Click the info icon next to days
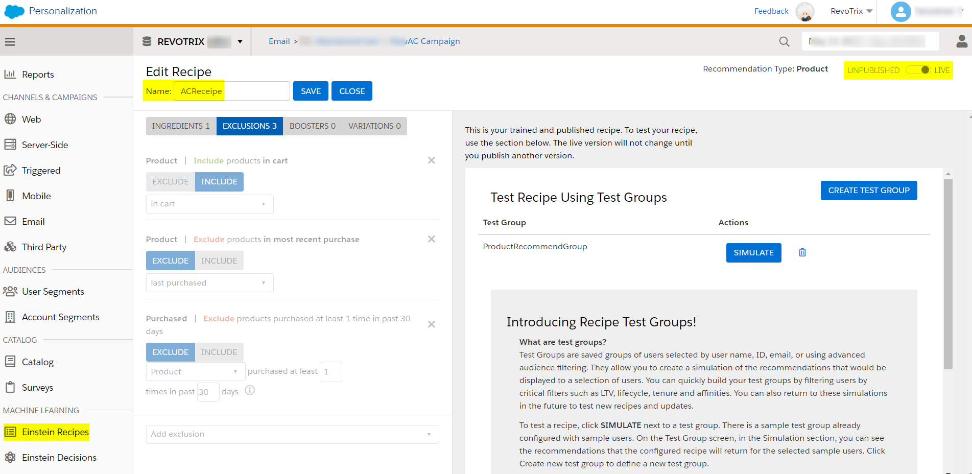Image resolution: width=972 pixels, height=474 pixels. [x=250, y=390]
